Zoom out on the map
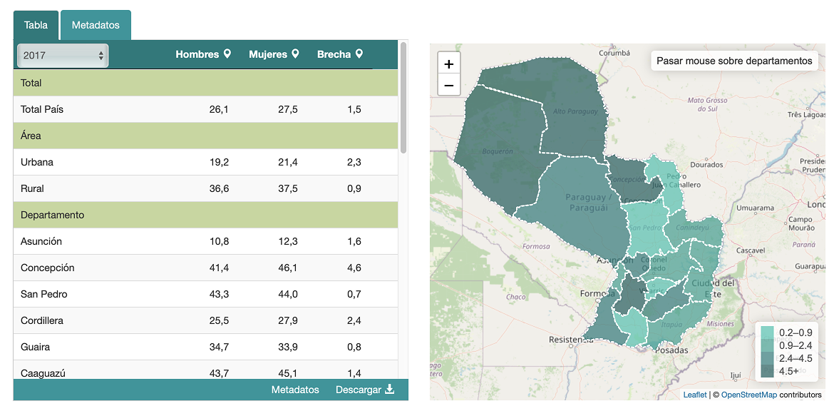839x411 pixels. pyautogui.click(x=448, y=86)
